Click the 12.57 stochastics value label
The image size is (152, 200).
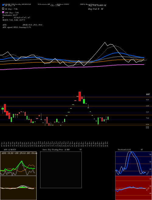coord(148,173)
